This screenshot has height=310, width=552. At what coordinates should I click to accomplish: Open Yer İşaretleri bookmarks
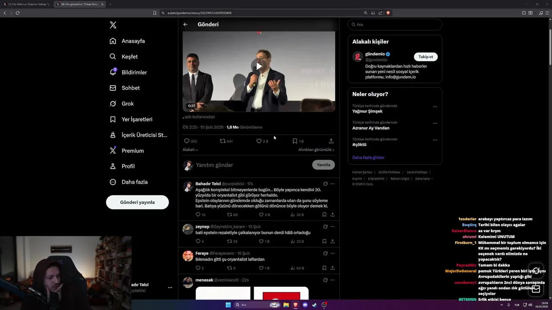pos(131,119)
